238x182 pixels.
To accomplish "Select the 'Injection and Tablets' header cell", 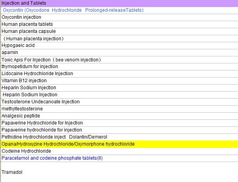I will click(x=119, y=4).
